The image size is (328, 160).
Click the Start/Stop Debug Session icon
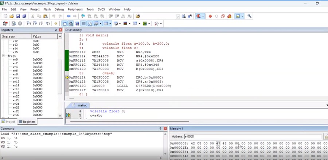click(x=199, y=16)
